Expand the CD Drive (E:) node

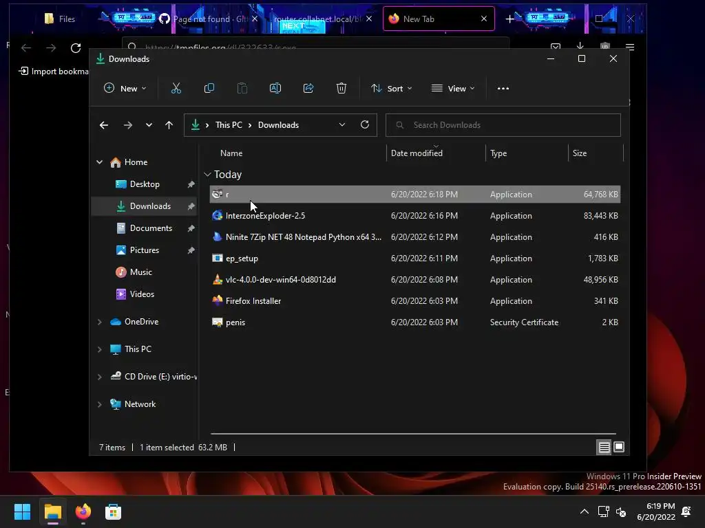click(x=99, y=377)
